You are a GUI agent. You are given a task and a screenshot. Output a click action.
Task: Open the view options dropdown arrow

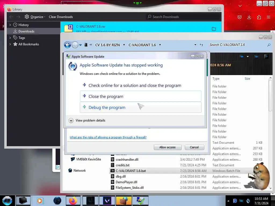point(248,57)
